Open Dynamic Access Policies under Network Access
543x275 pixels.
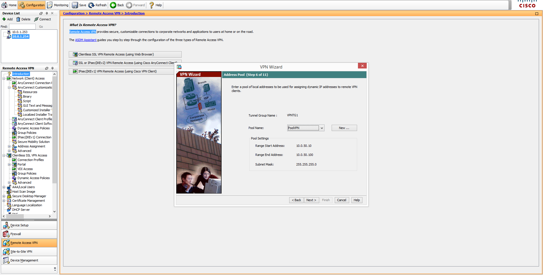(33, 128)
